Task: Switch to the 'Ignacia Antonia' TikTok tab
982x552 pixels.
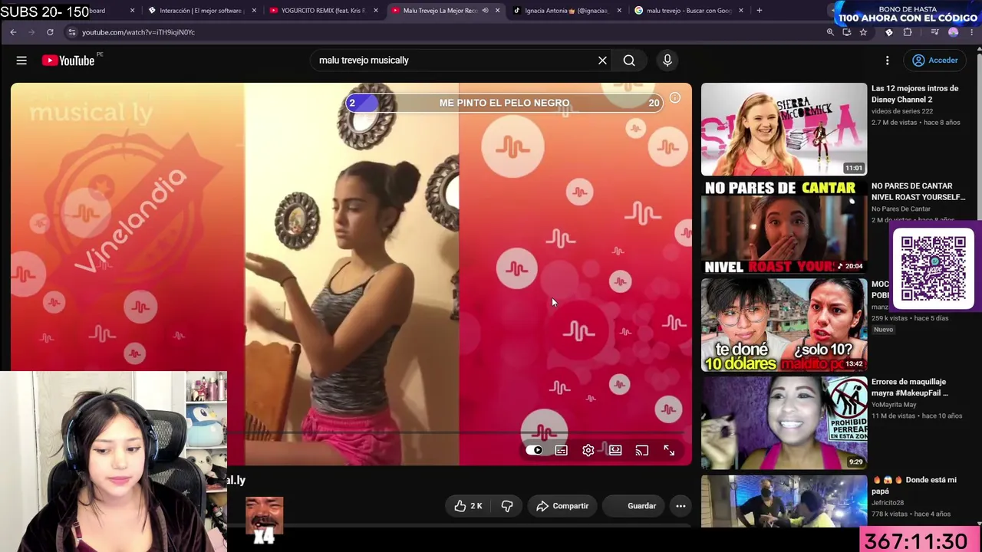Action: click(x=566, y=11)
